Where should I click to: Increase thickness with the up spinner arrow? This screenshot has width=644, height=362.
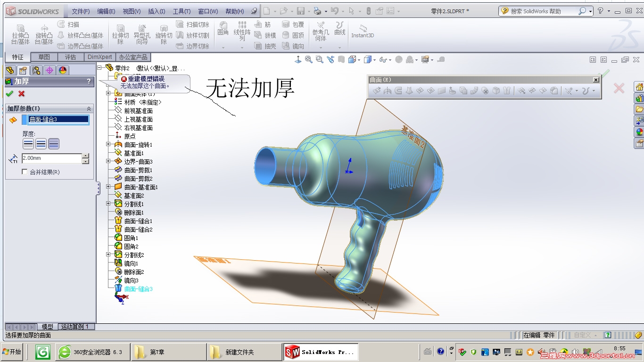click(85, 156)
